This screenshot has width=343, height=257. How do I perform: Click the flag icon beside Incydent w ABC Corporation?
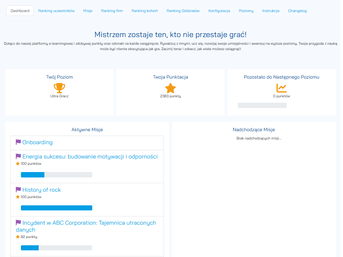point(18,223)
